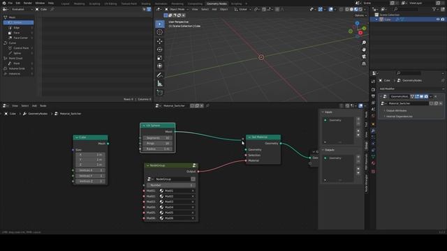Clear the Mat03 material slot
The width and height of the screenshot is (447, 251).
[193, 201]
